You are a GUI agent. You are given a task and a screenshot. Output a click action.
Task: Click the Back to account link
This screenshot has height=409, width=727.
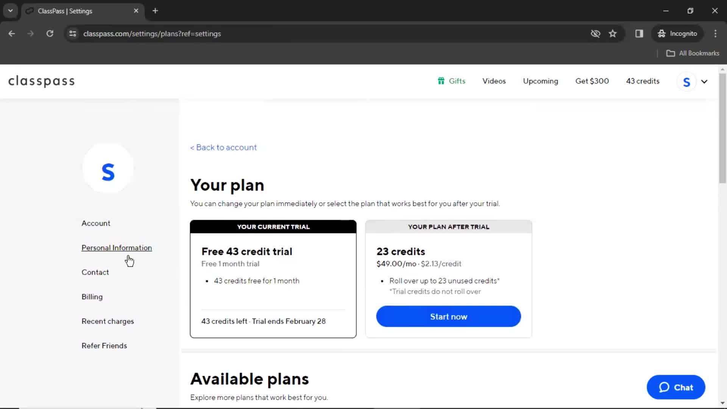(224, 147)
